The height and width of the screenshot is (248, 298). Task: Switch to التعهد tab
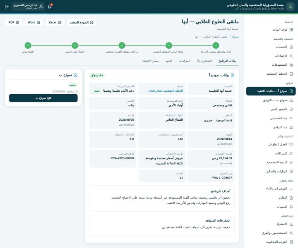coord(168,61)
